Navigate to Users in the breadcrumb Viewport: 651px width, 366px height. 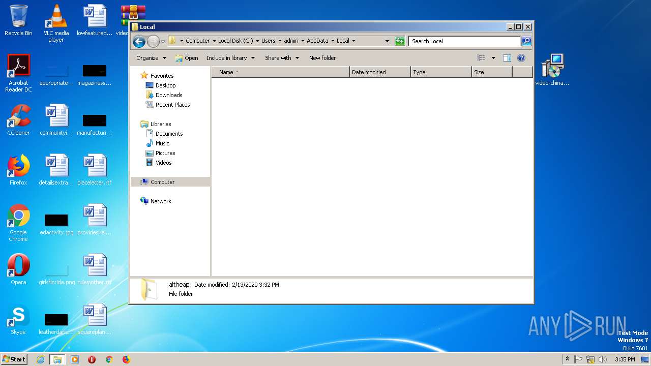coord(268,41)
